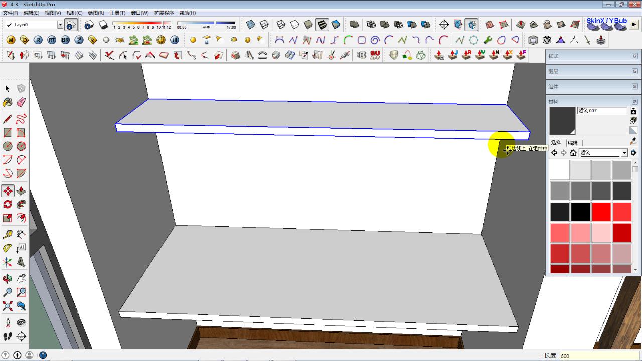Select the Freehand drawing tool
Image resolution: width=642 pixels, height=361 pixels.
21,119
